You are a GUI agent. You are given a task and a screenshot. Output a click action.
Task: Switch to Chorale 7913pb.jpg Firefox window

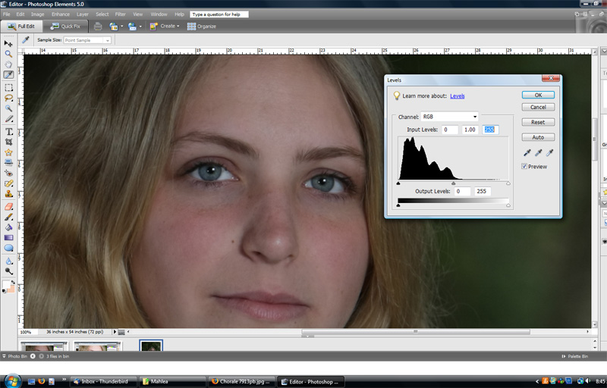click(241, 381)
